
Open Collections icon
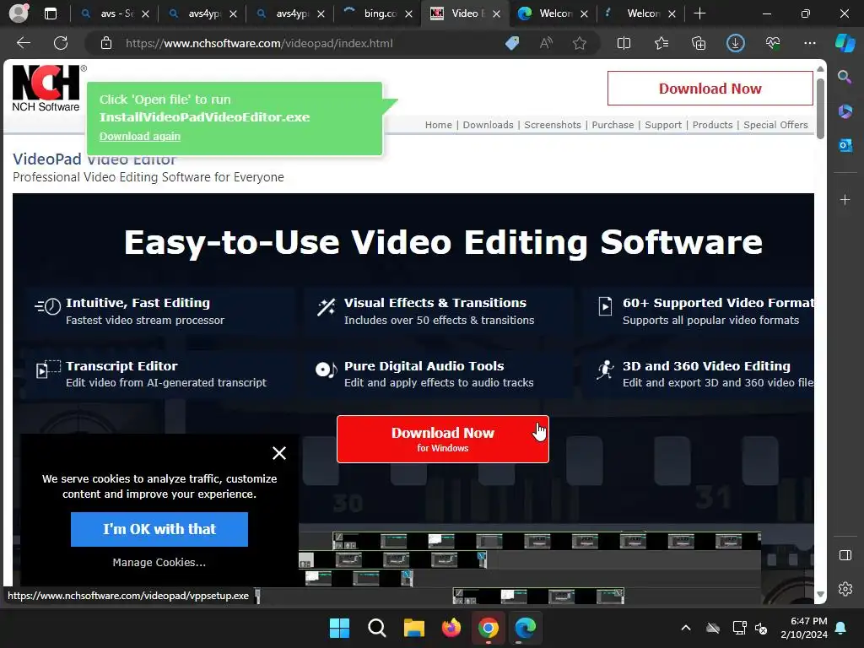698,43
